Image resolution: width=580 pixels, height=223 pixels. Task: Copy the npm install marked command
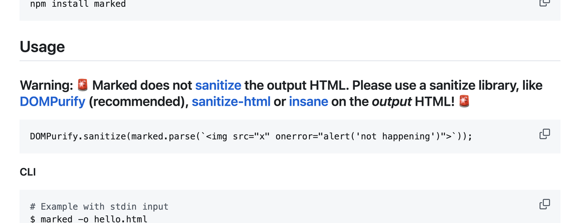point(544,2)
